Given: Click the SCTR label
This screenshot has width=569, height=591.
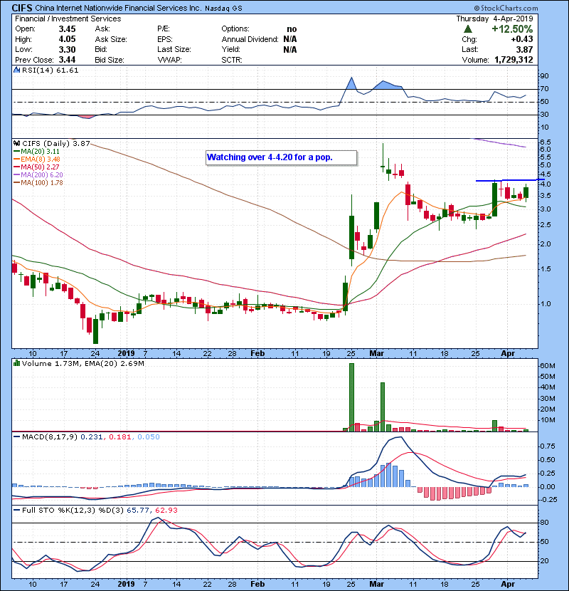Looking at the screenshot, I should pos(232,60).
